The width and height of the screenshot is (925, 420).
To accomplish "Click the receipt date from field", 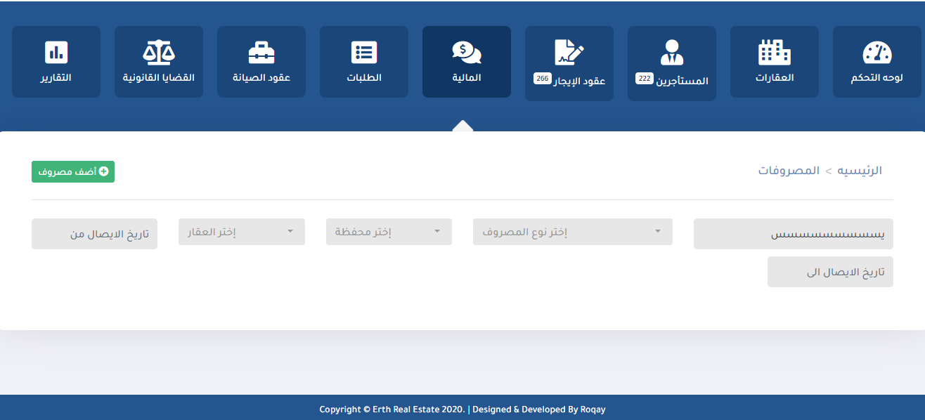I will coord(94,234).
